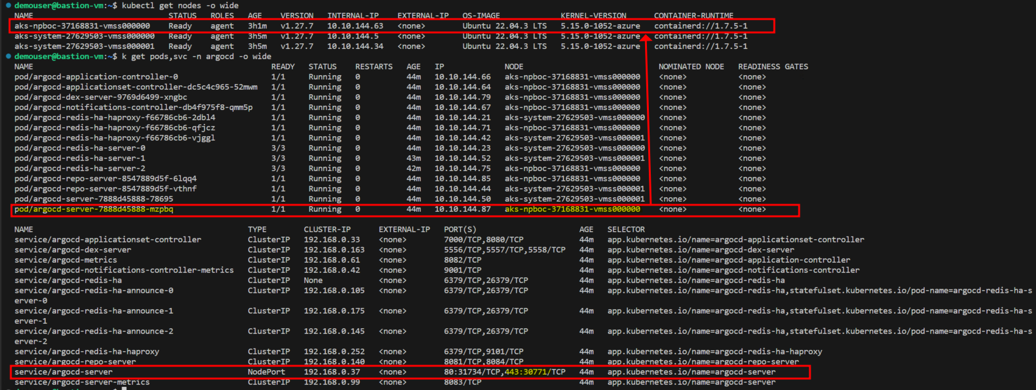Select pod/argocd-dex-server-9769d6499-xngbc

click(x=101, y=97)
